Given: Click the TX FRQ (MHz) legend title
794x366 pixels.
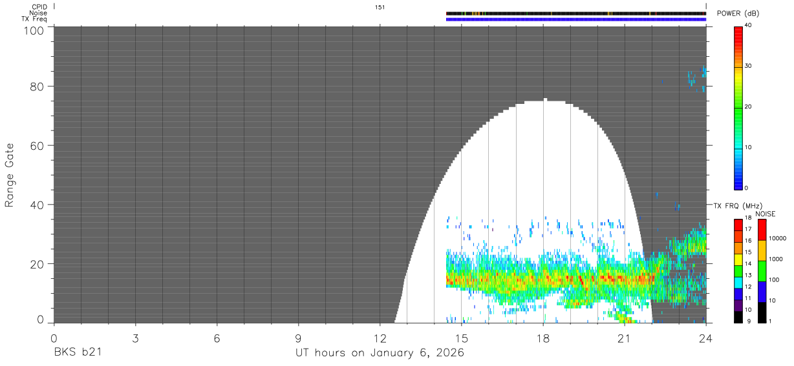Looking at the screenshot, I should pos(736,205).
